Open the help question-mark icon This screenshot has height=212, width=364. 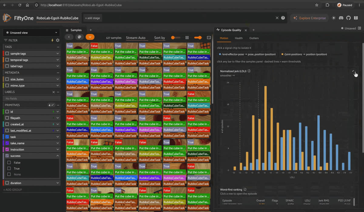(283, 18)
